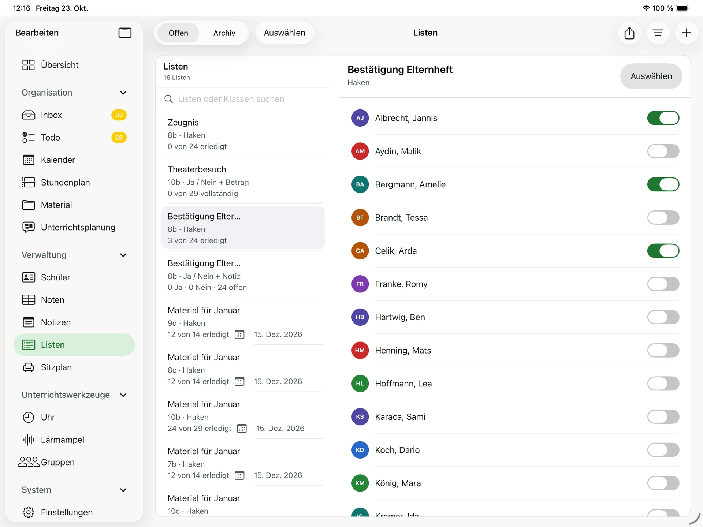Enable toggle for Brandt, Tessa
This screenshot has width=703, height=527.
click(663, 218)
